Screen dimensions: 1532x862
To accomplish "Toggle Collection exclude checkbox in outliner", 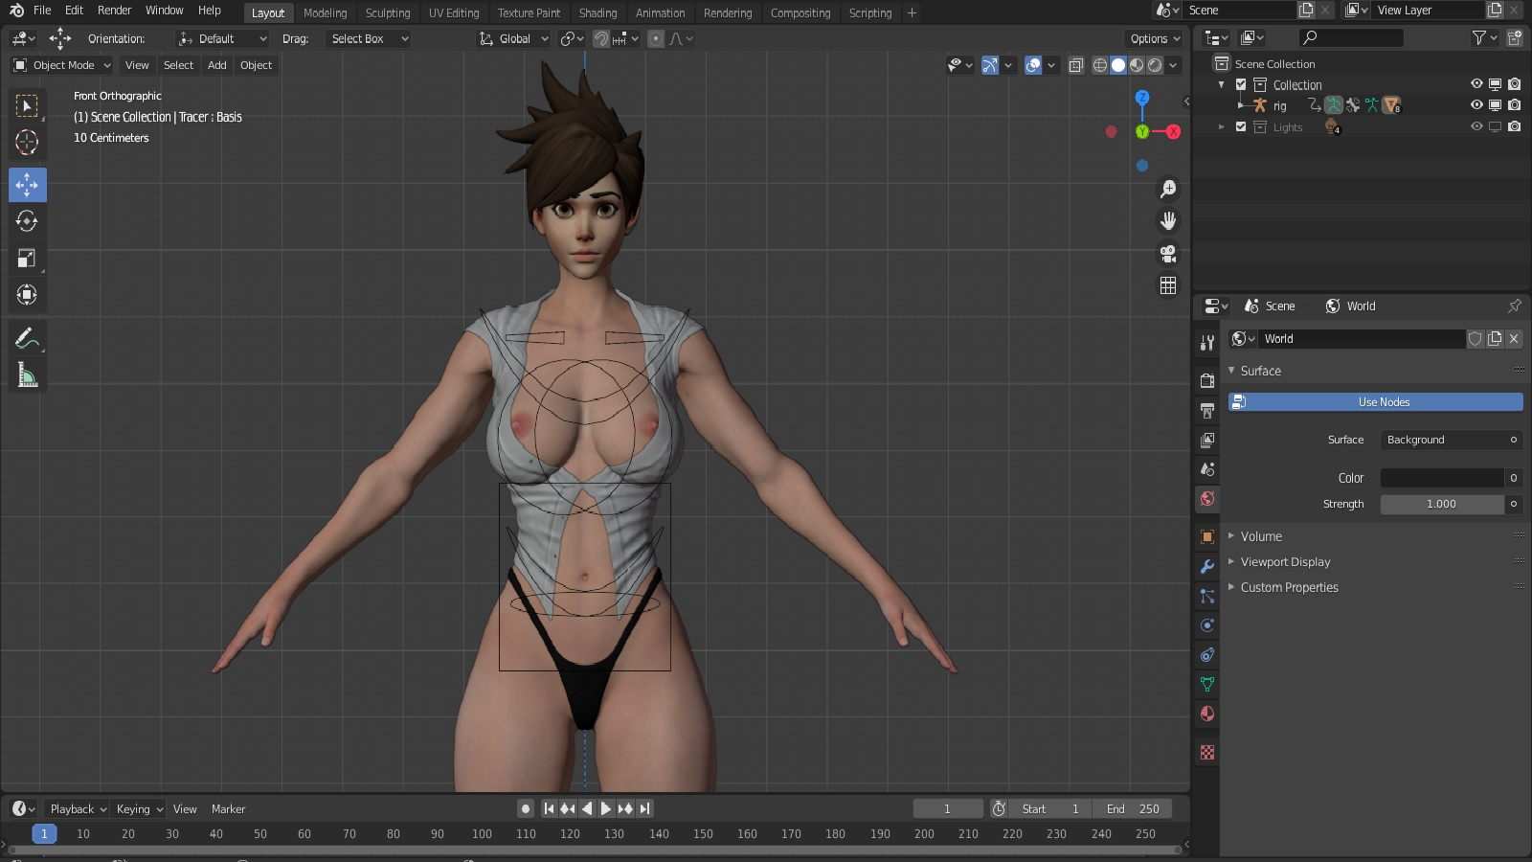I will 1241,85.
